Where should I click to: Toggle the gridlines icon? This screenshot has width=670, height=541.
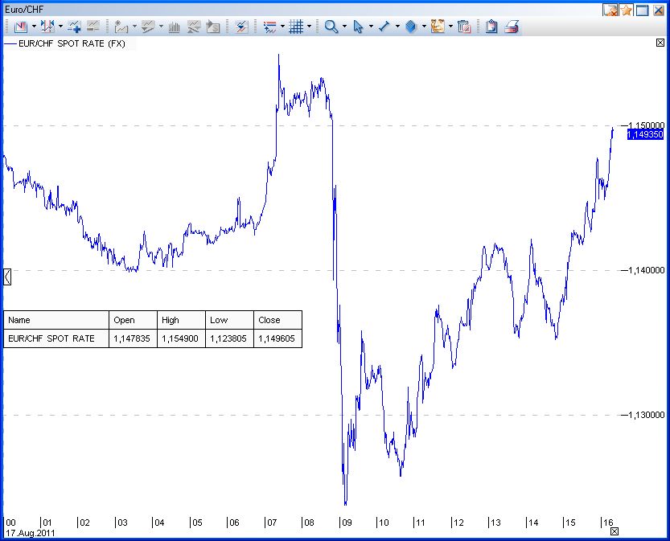(296, 27)
